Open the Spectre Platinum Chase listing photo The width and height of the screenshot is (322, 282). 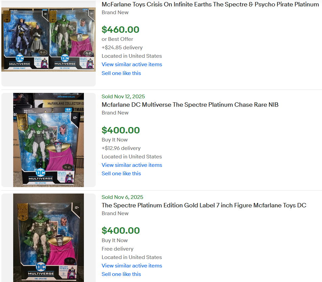click(x=48, y=140)
